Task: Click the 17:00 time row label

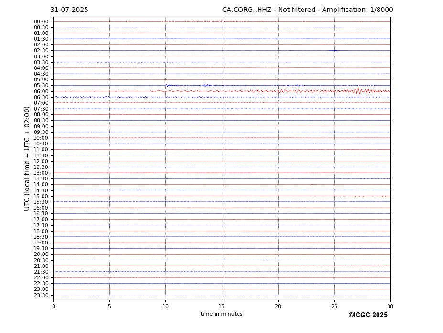Action: 41,220
